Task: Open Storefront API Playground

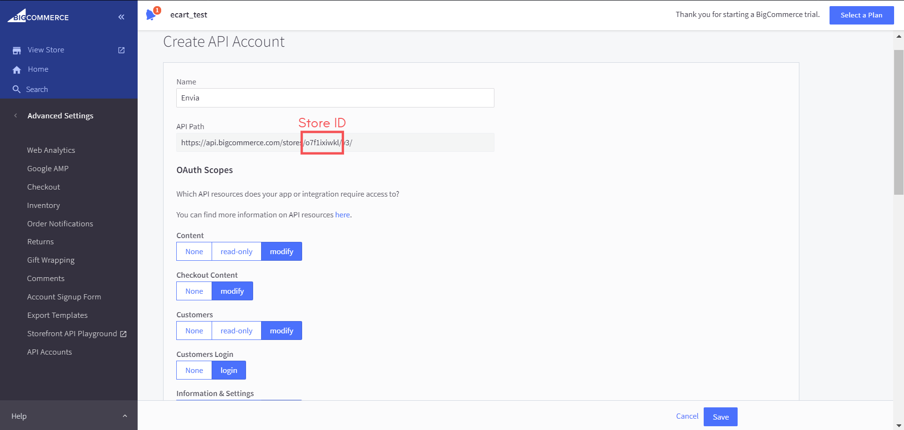Action: pos(72,334)
